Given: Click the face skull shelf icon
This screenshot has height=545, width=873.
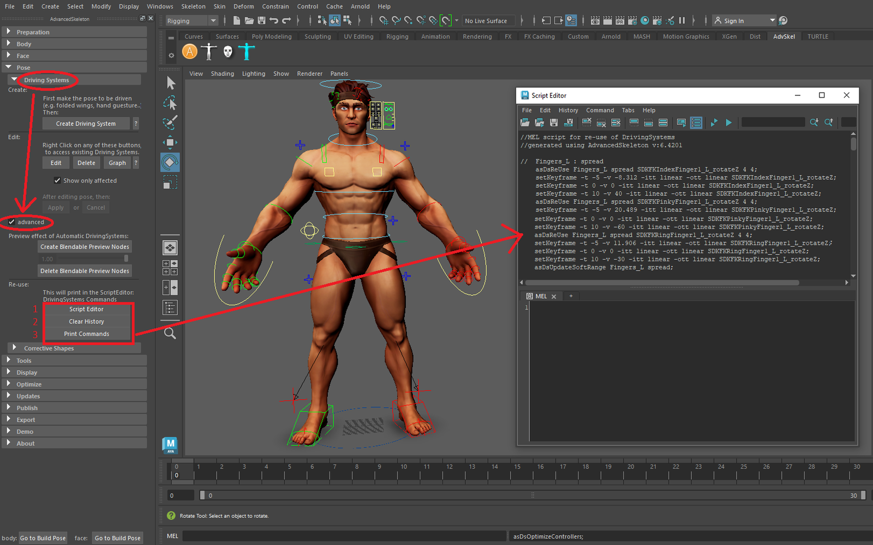Looking at the screenshot, I should pos(228,52).
